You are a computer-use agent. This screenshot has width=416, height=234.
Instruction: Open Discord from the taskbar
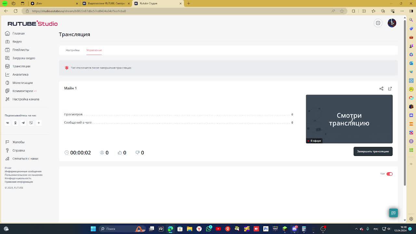click(294, 229)
